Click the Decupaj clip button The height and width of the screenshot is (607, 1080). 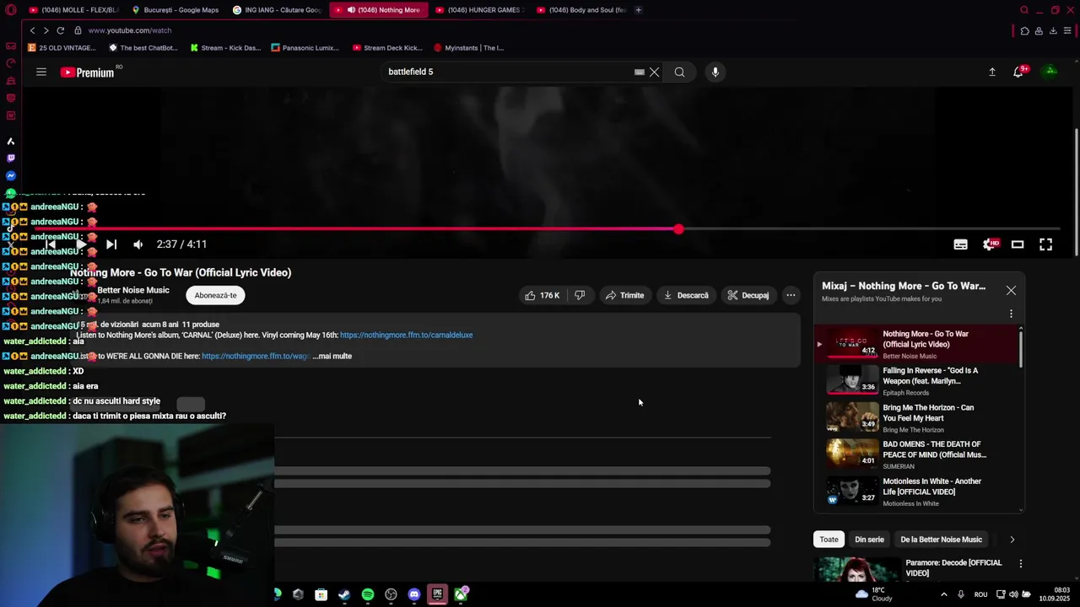pos(748,295)
